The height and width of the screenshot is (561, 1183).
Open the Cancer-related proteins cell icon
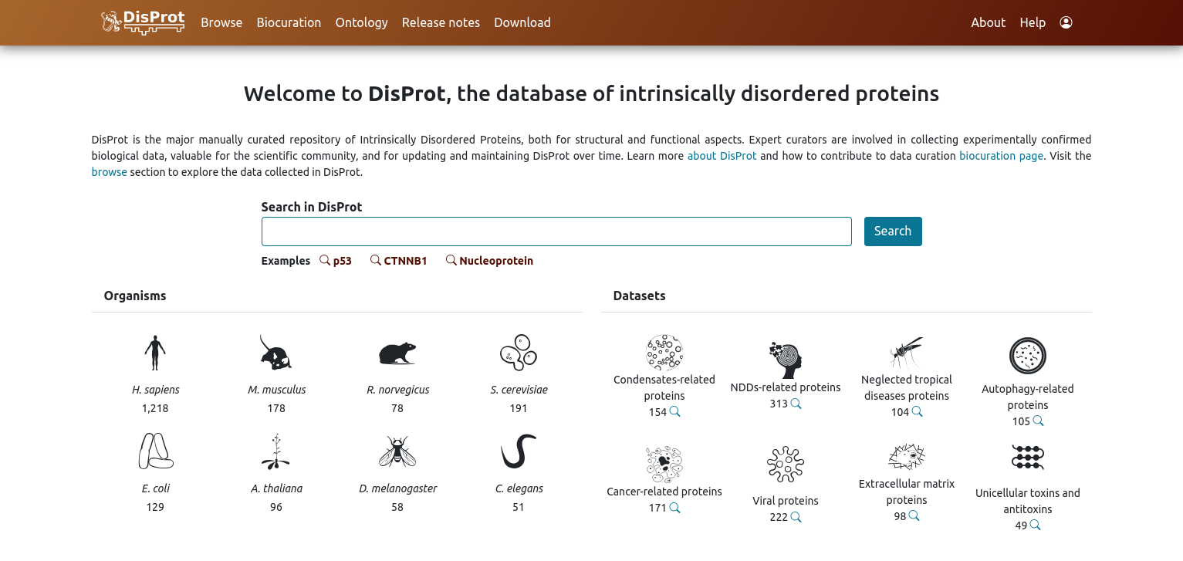point(664,465)
